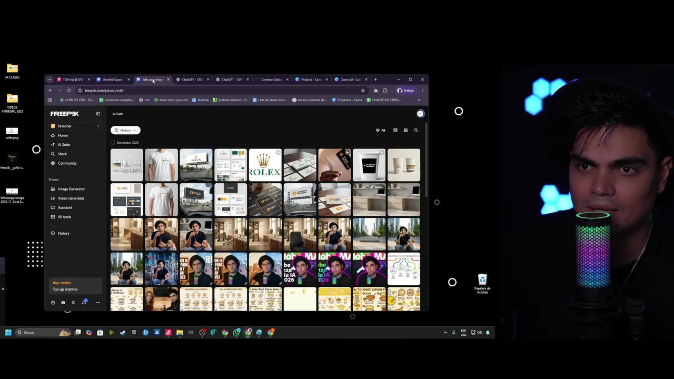The width and height of the screenshot is (674, 379).
Task: Switch to ChatGPT - CRE tab
Action: tap(192, 79)
